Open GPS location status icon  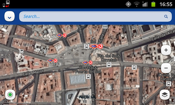128,4
